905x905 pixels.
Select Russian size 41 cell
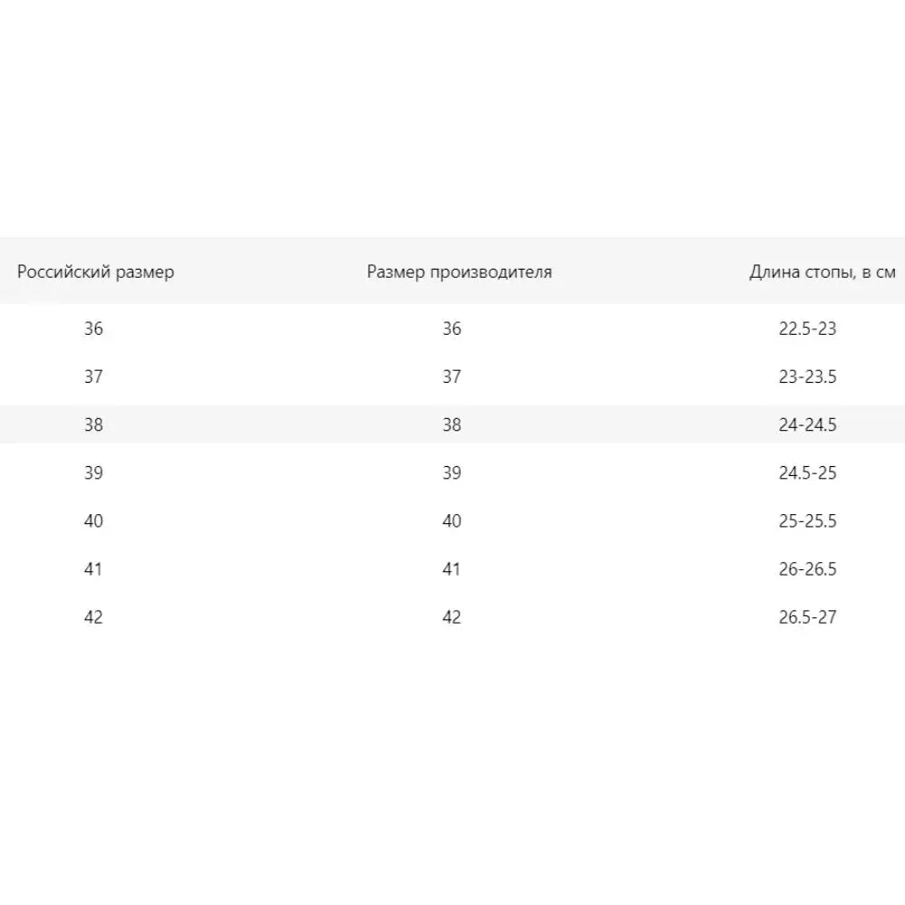coord(94,568)
